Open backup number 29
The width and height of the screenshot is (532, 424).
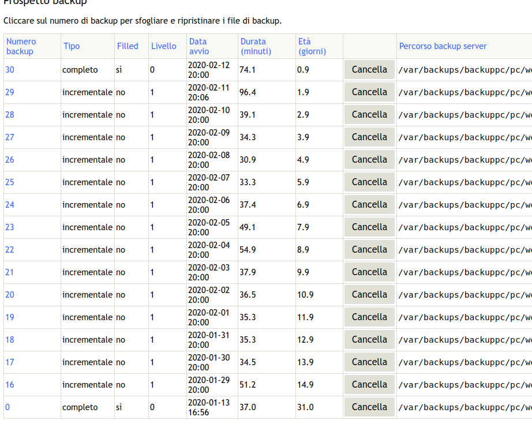point(10,92)
